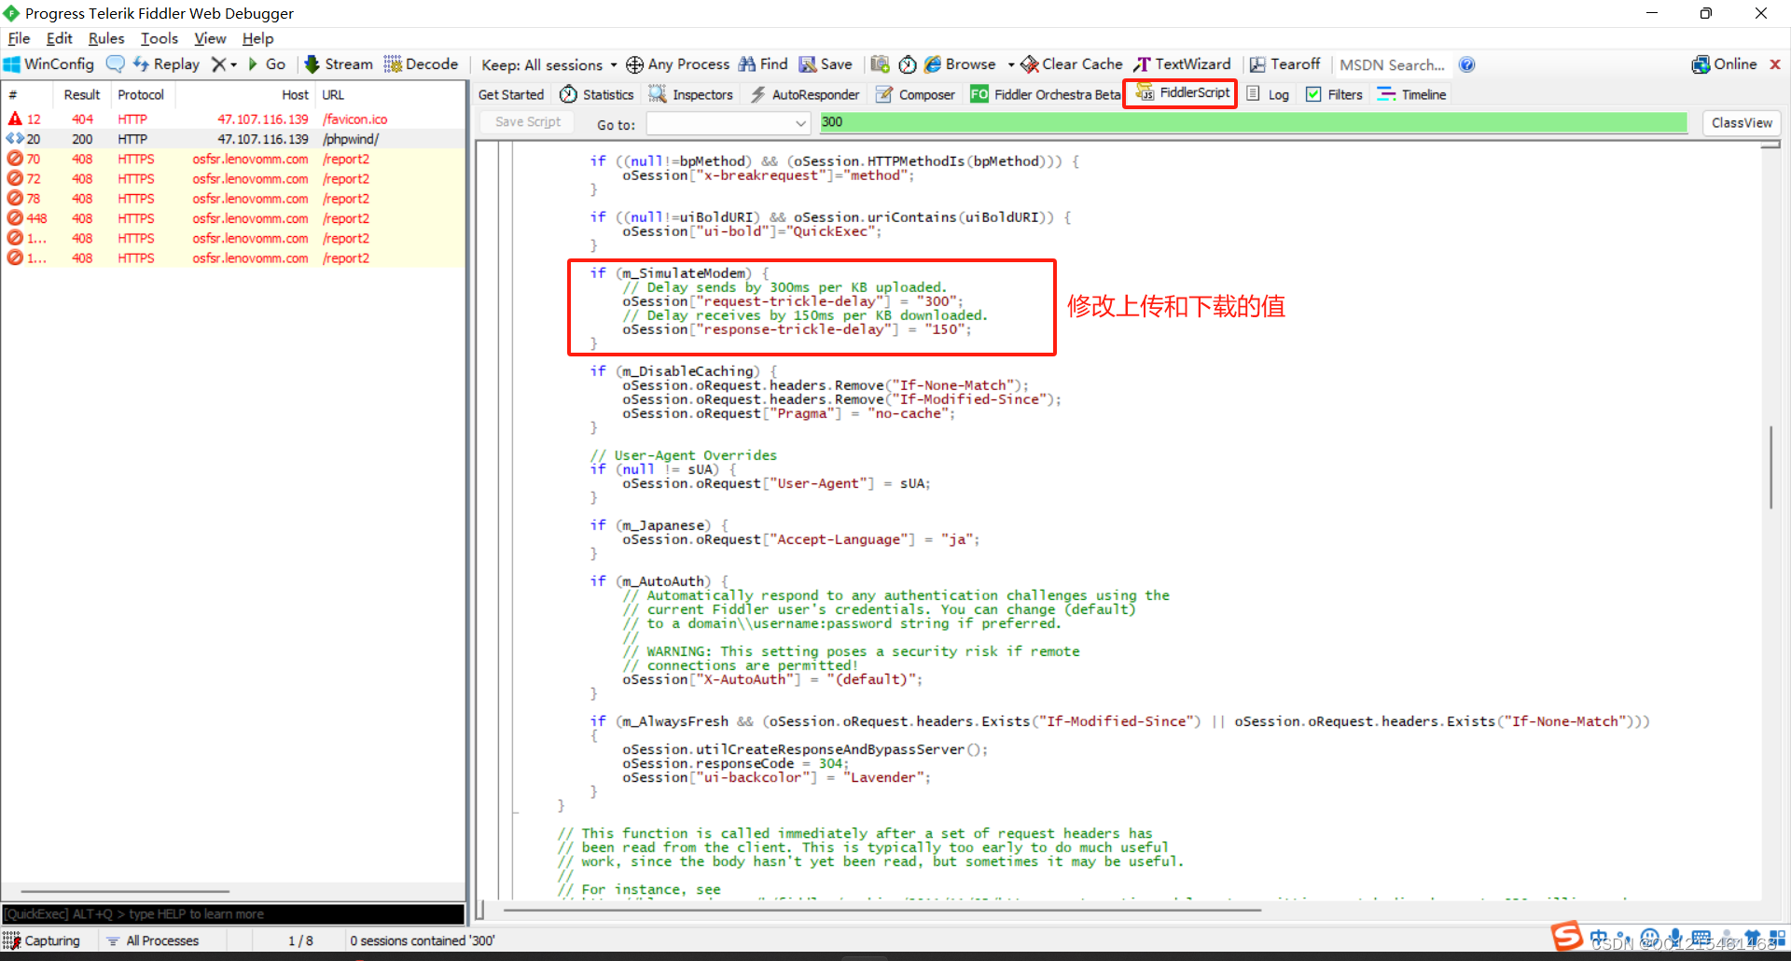The width and height of the screenshot is (1791, 961).
Task: Switch to the Log tab
Action: coord(1269,94)
